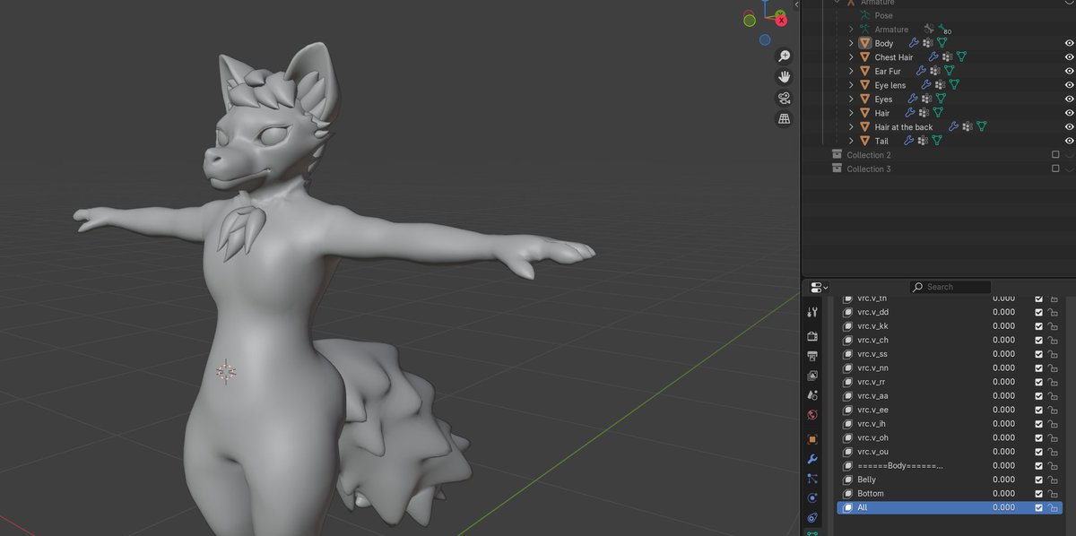Click the modifier wrench next to Hair at the back
The image size is (1076, 536).
tap(953, 127)
